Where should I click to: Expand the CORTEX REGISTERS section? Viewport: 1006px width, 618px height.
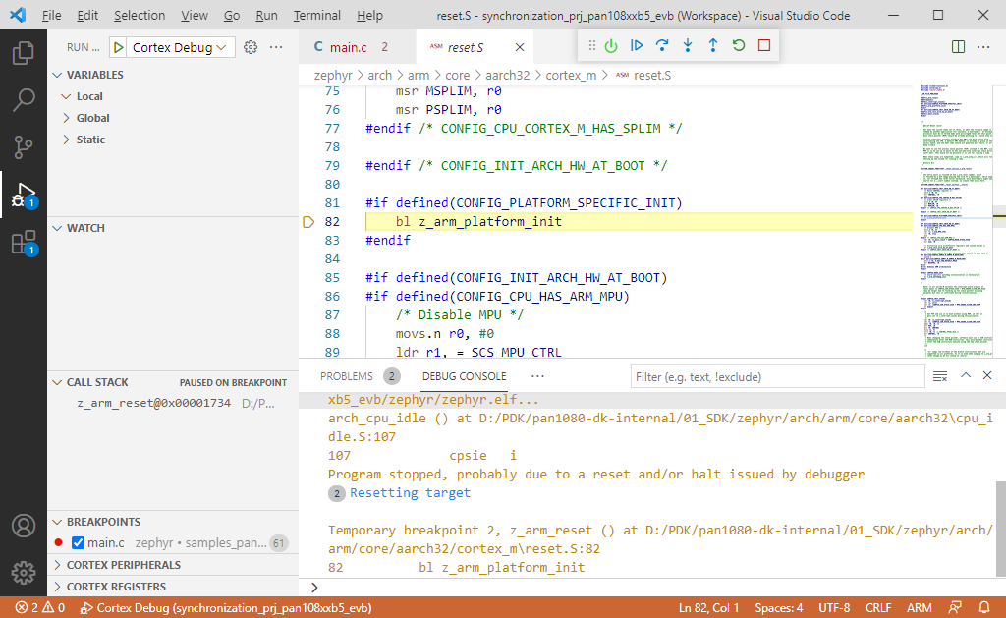click(109, 587)
